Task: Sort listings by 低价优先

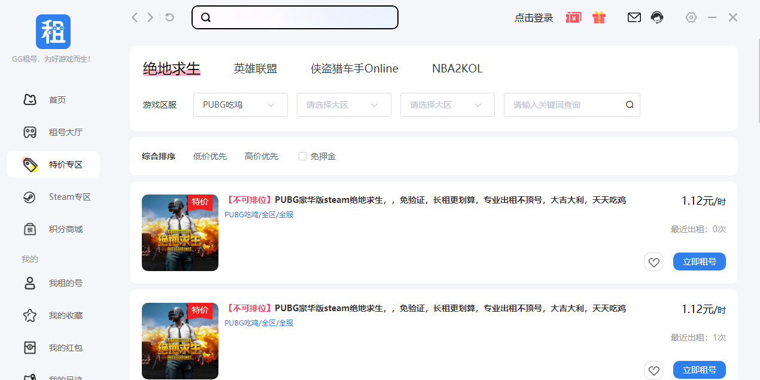Action: (x=210, y=156)
